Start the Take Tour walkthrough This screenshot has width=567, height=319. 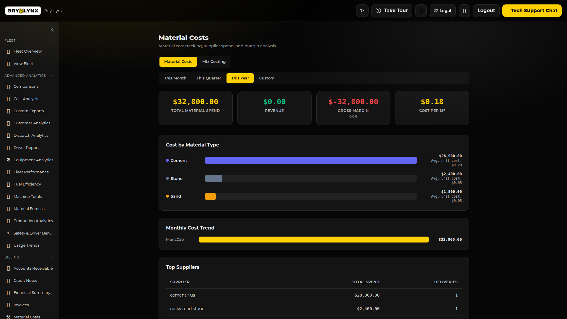(391, 11)
